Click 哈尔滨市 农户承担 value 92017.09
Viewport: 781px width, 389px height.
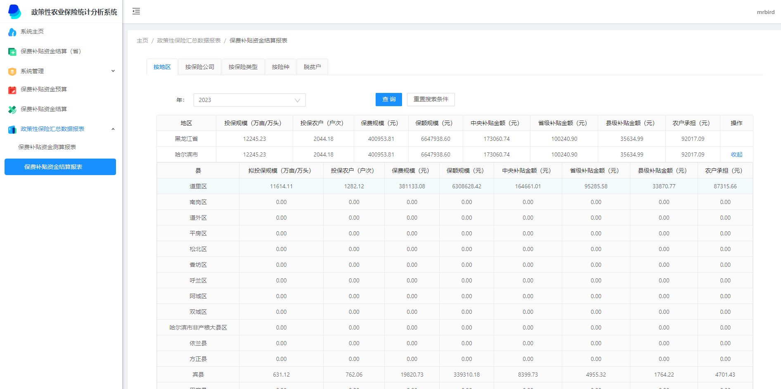click(693, 154)
